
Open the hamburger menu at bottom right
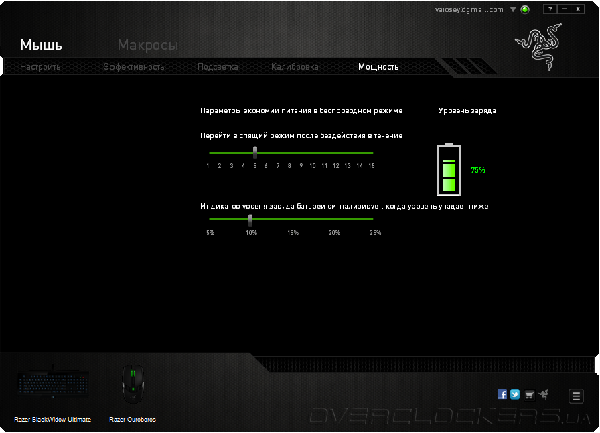(x=577, y=396)
